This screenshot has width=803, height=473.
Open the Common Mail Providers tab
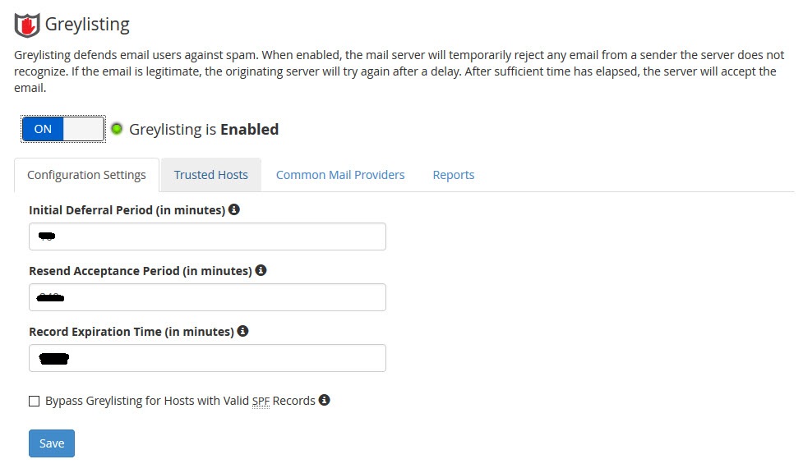(340, 175)
